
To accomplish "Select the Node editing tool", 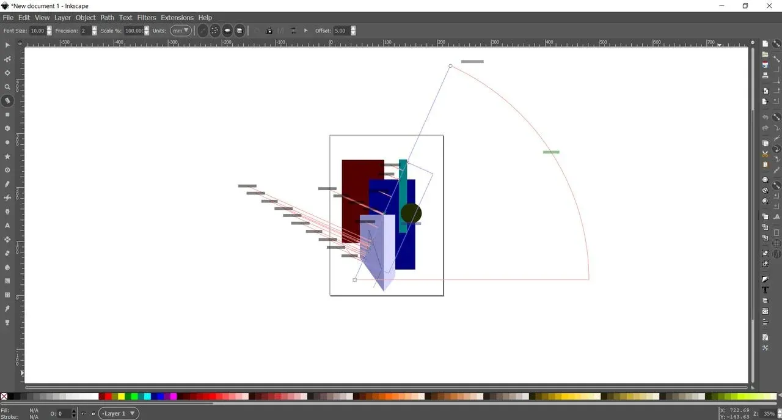I will 7,59.
